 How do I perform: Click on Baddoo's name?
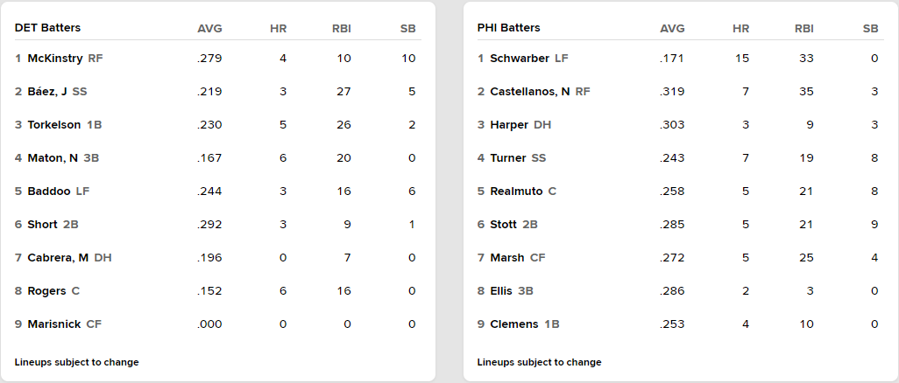coord(49,191)
